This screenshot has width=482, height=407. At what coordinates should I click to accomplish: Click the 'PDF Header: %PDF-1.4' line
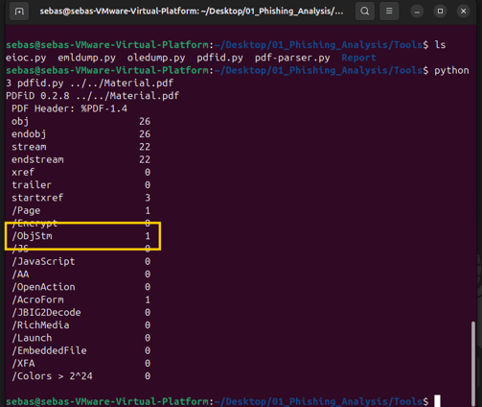click(x=69, y=108)
